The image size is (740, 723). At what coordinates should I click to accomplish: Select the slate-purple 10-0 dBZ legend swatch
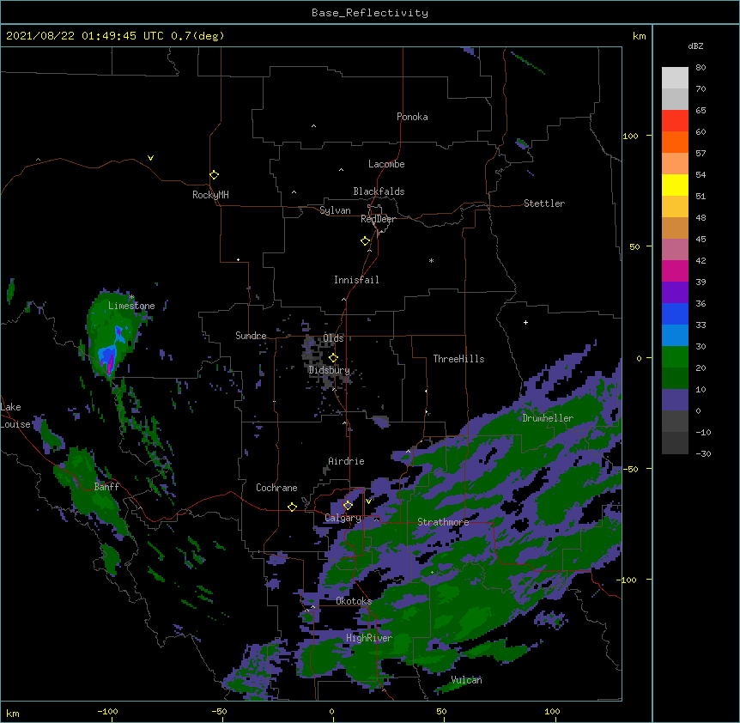[675, 400]
